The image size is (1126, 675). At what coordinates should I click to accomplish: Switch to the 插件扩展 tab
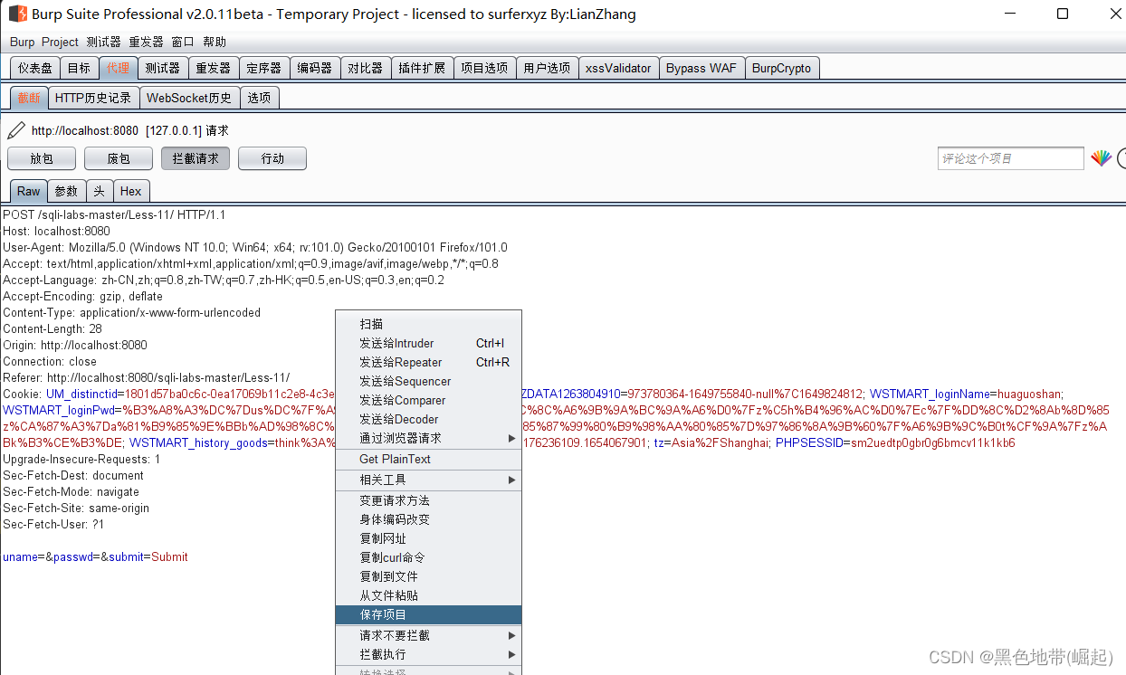(422, 68)
